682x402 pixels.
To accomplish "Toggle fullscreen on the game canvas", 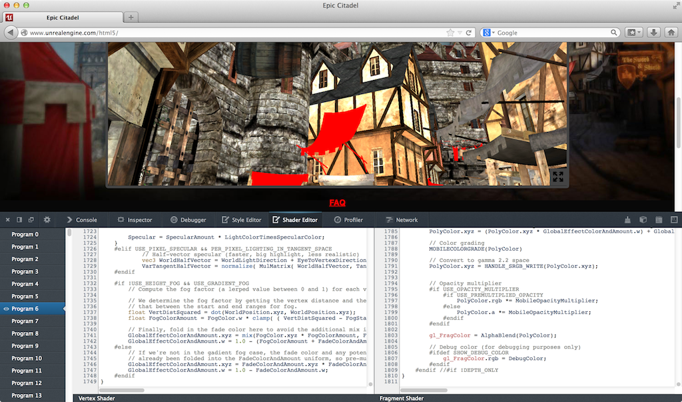I will point(558,177).
